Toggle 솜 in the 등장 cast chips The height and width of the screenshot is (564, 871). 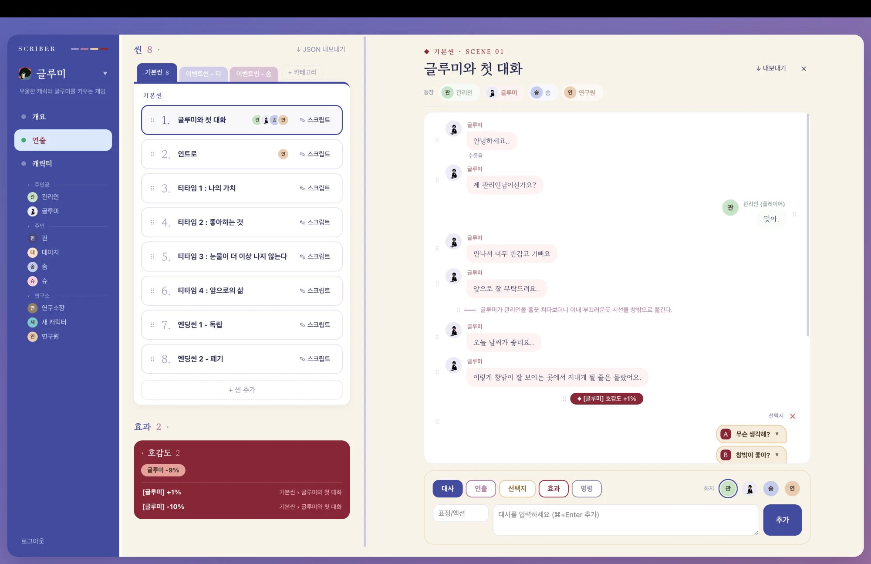543,93
